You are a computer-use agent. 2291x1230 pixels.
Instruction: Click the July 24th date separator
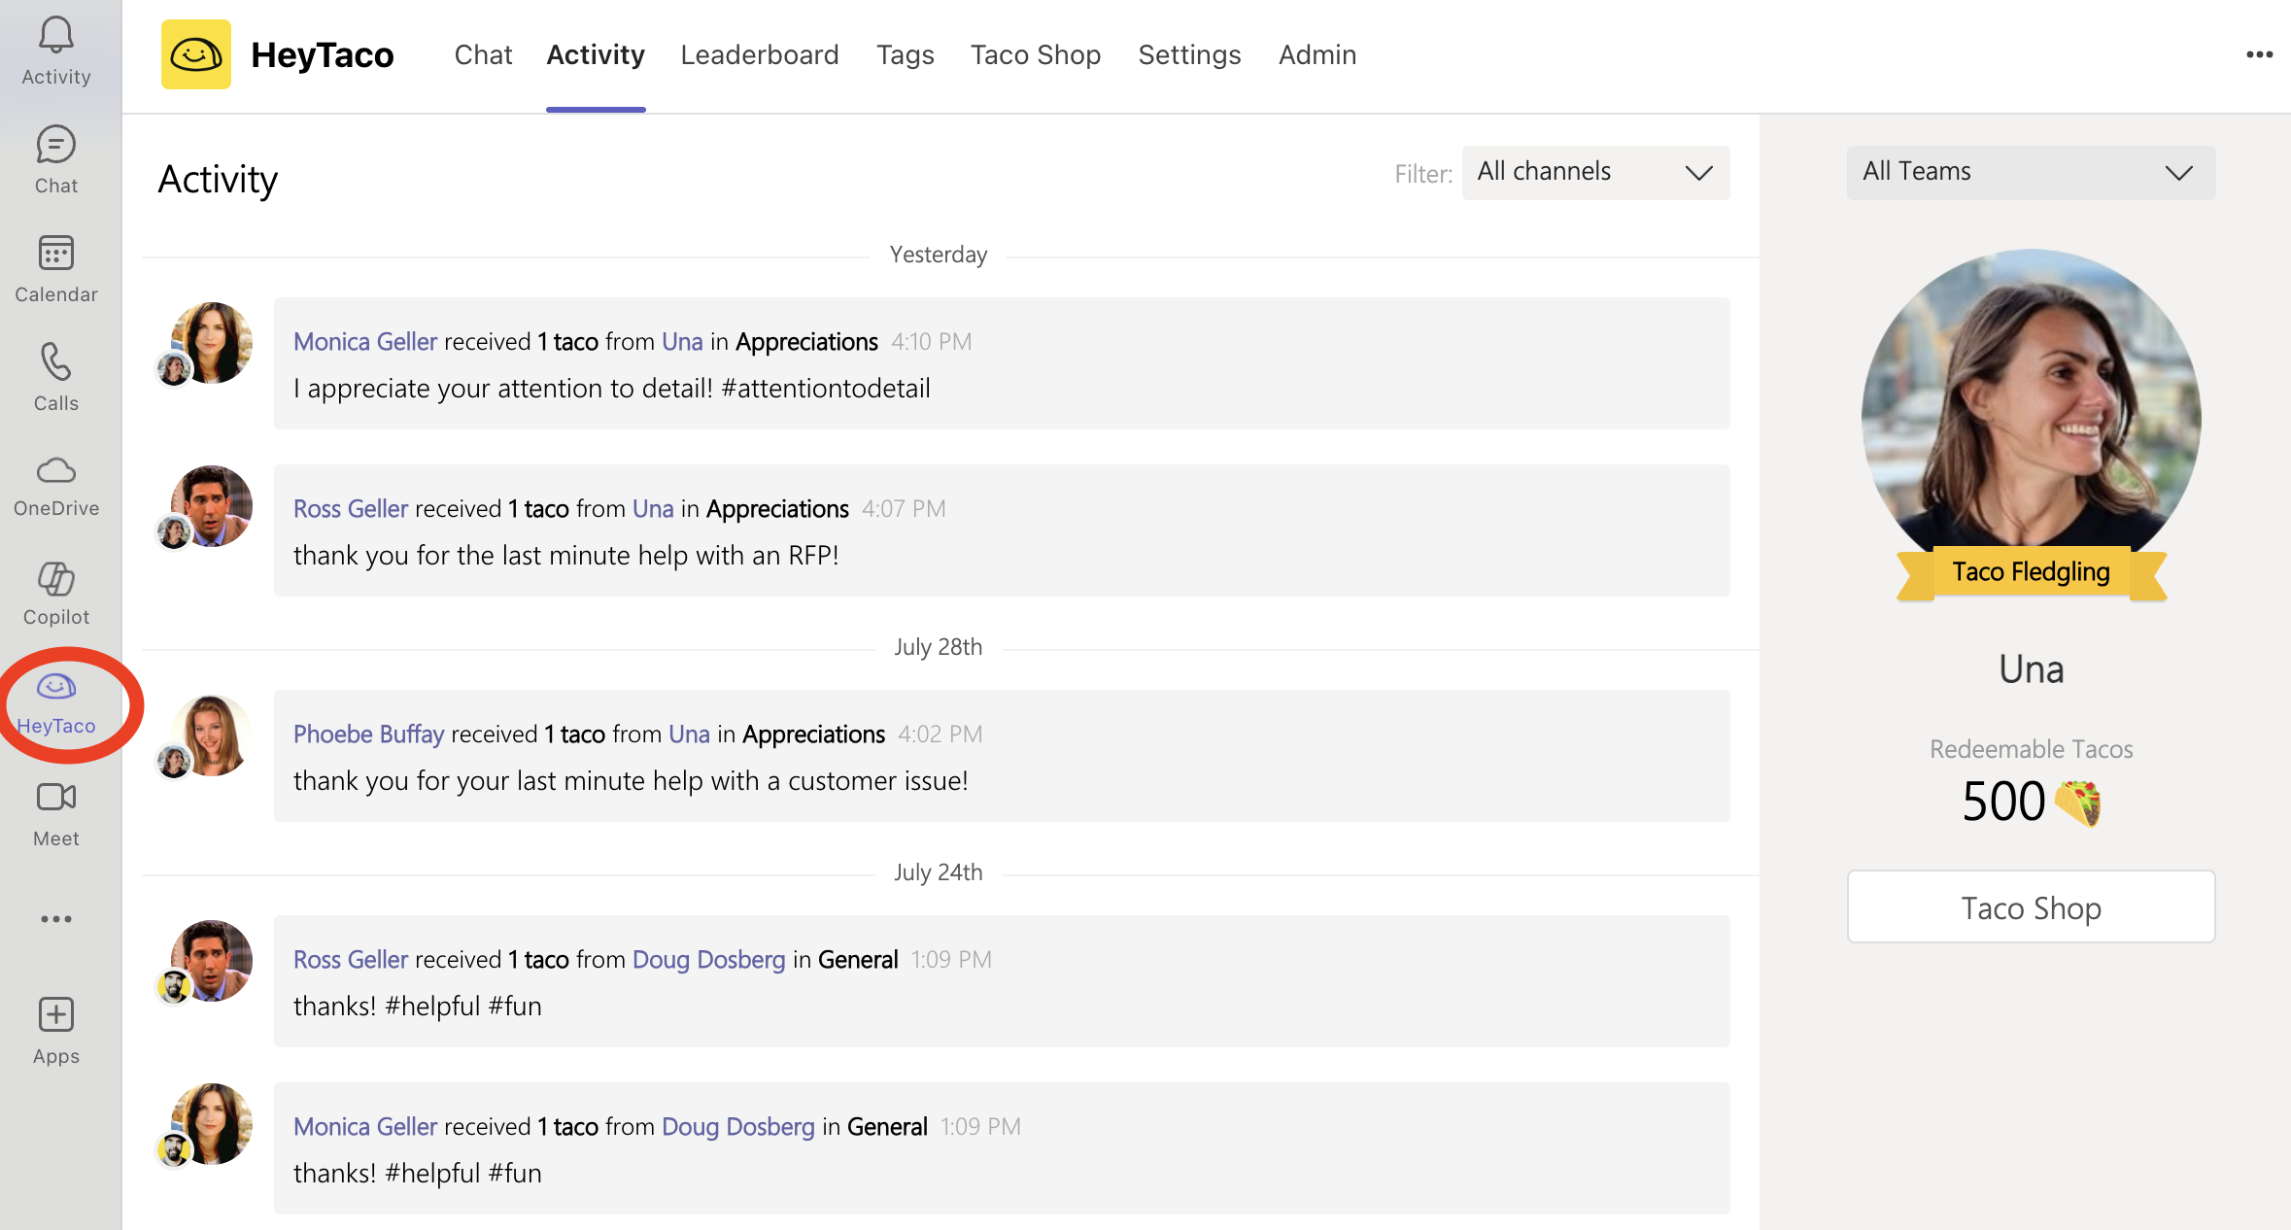tap(939, 872)
